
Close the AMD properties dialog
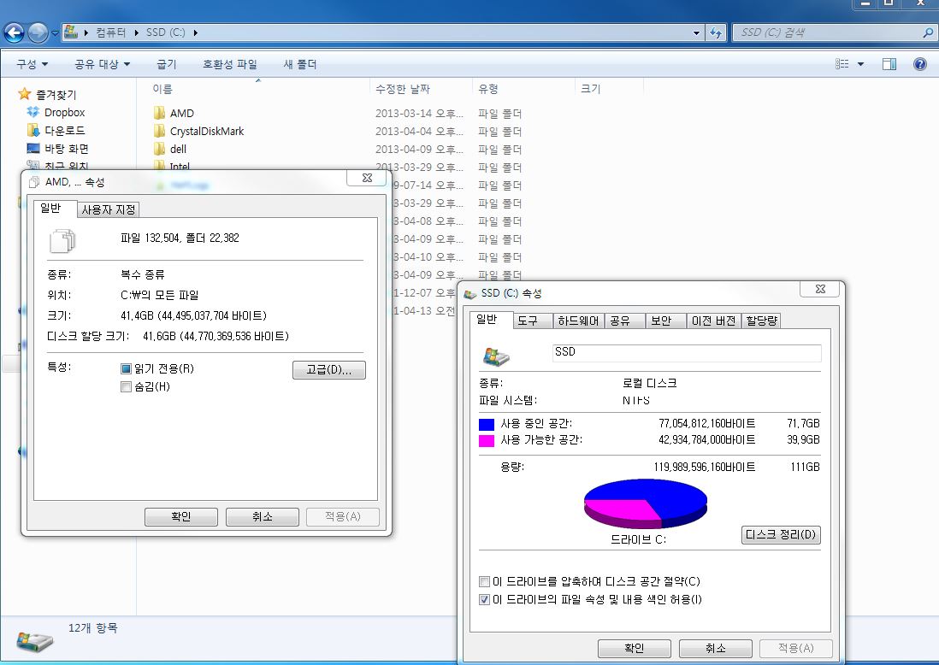point(367,178)
